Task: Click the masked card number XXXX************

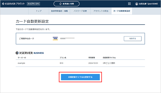Action: click(67, 38)
